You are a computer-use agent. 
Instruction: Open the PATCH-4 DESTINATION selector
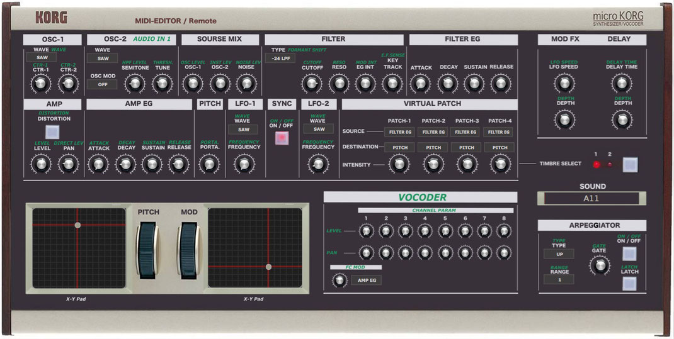pyautogui.click(x=499, y=148)
